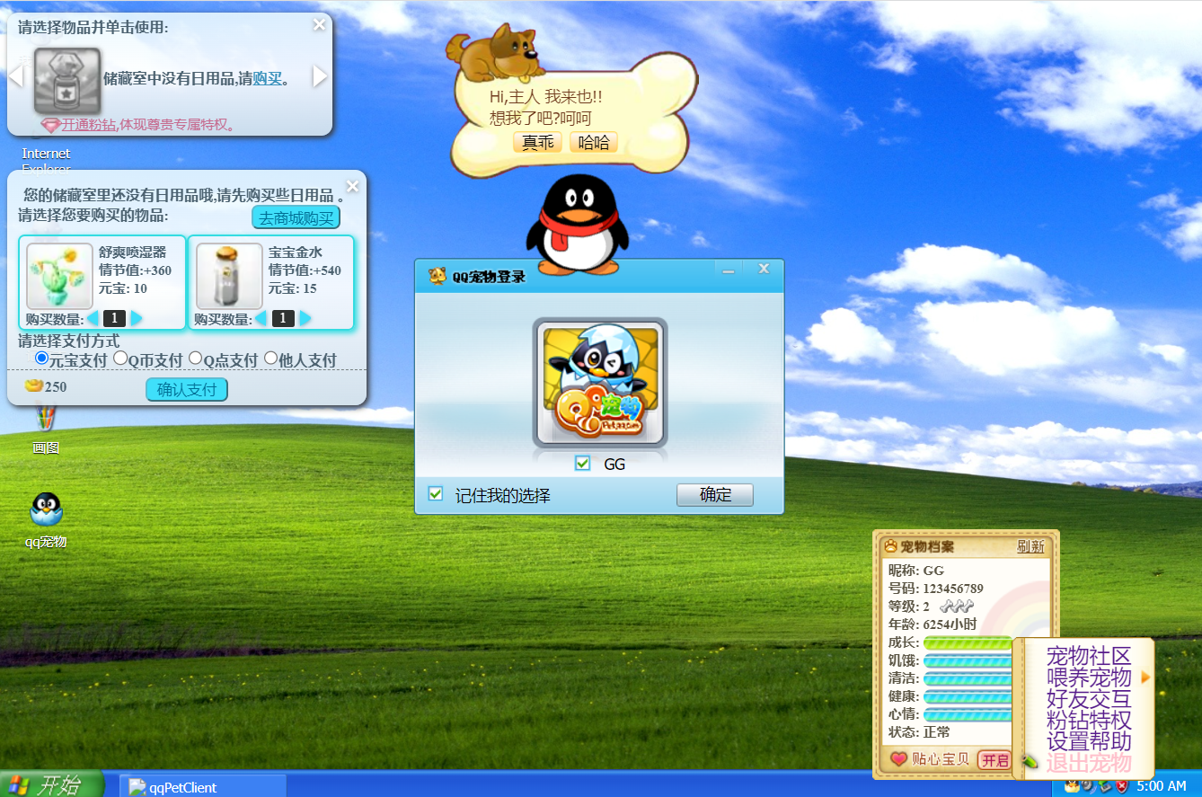The width and height of the screenshot is (1202, 797).
Task: Decrease 舒爽喷湿器 purchase quantity
Action: coord(93,318)
